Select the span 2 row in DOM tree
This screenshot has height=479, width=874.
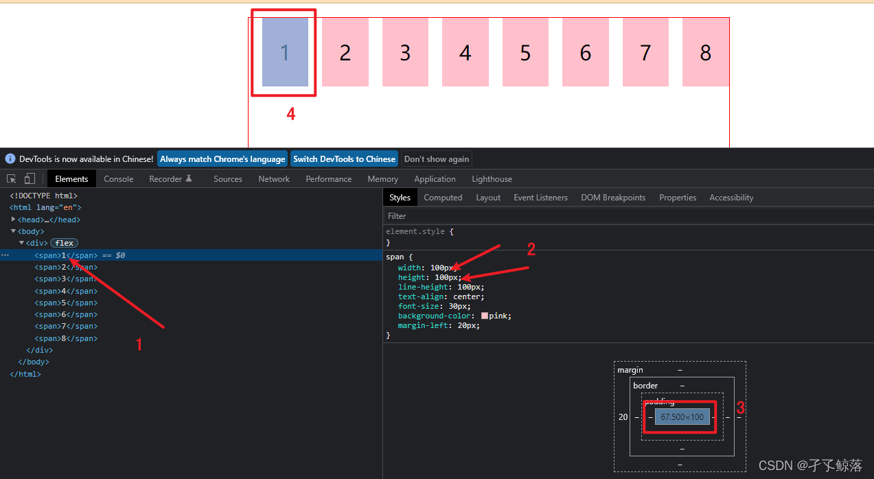pyautogui.click(x=191, y=267)
